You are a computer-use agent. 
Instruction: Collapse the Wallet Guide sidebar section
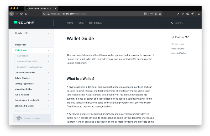coord(48,50)
